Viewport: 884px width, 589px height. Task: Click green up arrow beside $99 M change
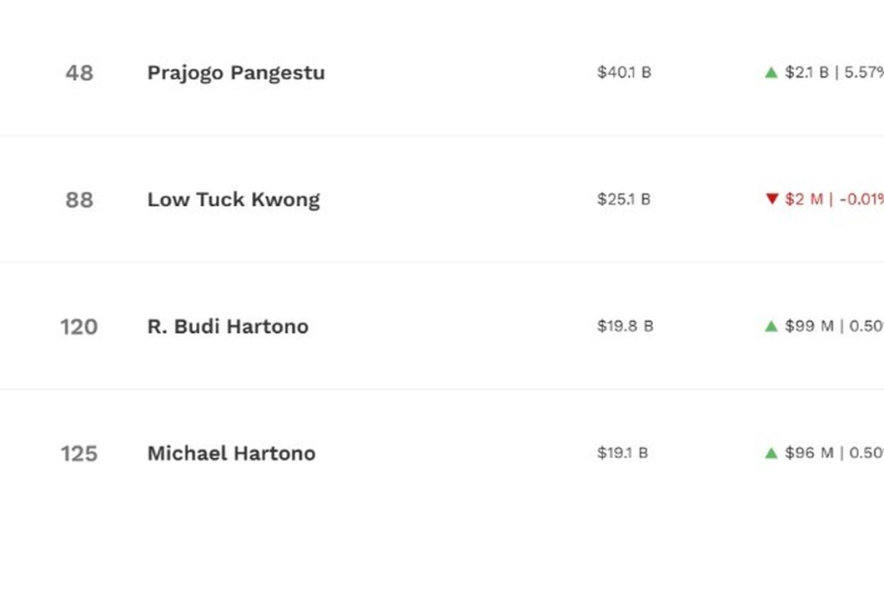tap(771, 326)
